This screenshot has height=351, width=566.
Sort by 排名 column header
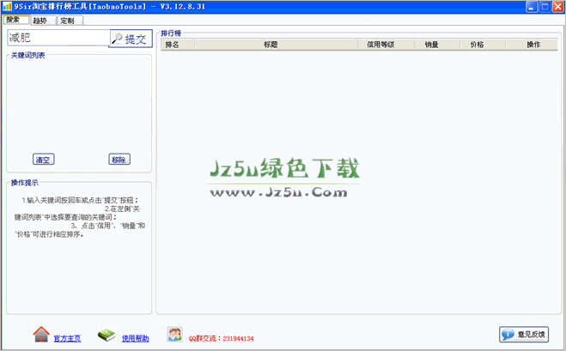(177, 45)
